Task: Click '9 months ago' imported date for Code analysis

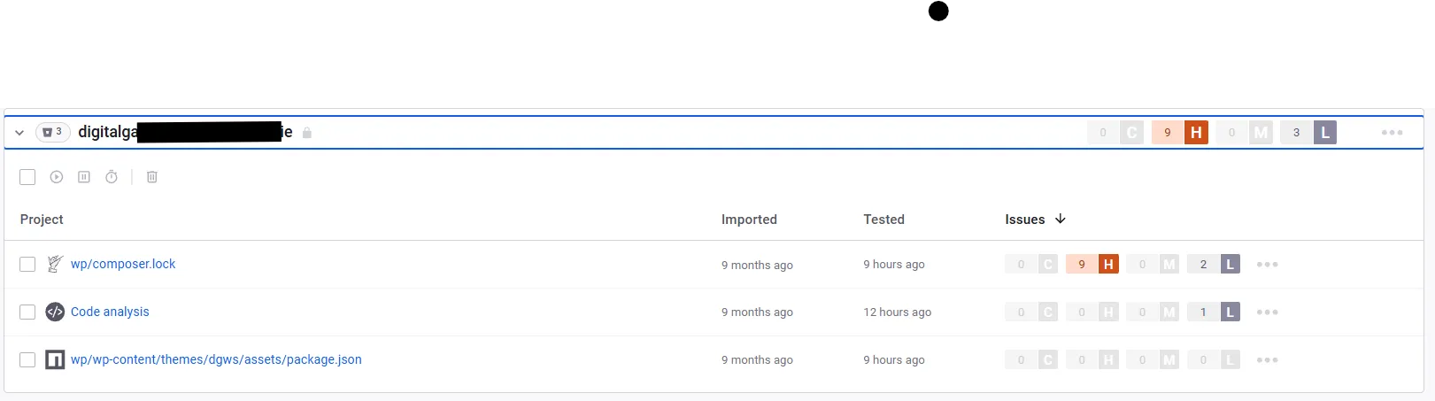Action: [x=757, y=312]
